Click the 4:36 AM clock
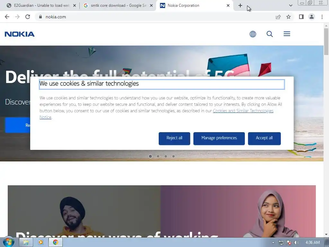Image resolution: width=329 pixels, height=247 pixels. 313,242
